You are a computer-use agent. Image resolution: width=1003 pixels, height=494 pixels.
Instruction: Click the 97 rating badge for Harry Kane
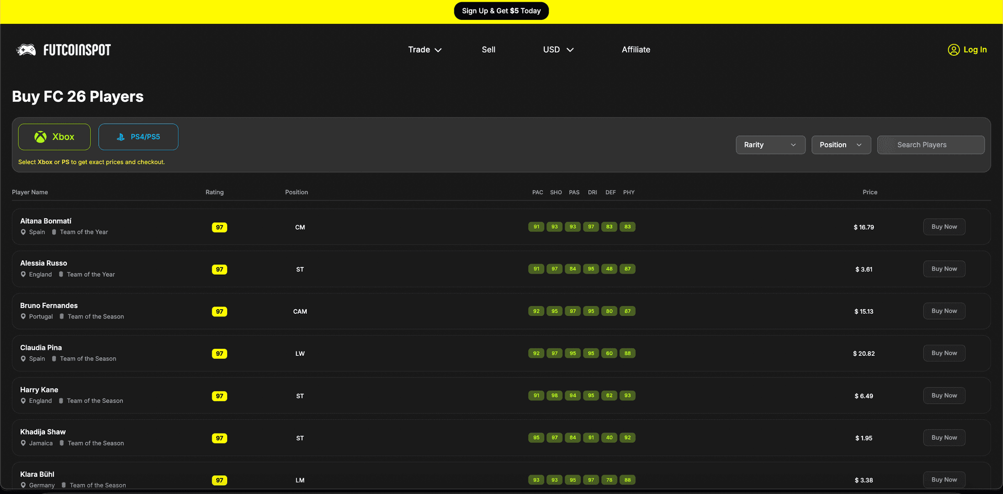219,396
